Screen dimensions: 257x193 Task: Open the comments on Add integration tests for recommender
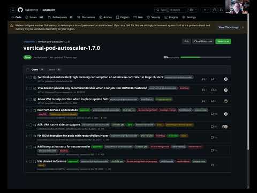click(214, 150)
